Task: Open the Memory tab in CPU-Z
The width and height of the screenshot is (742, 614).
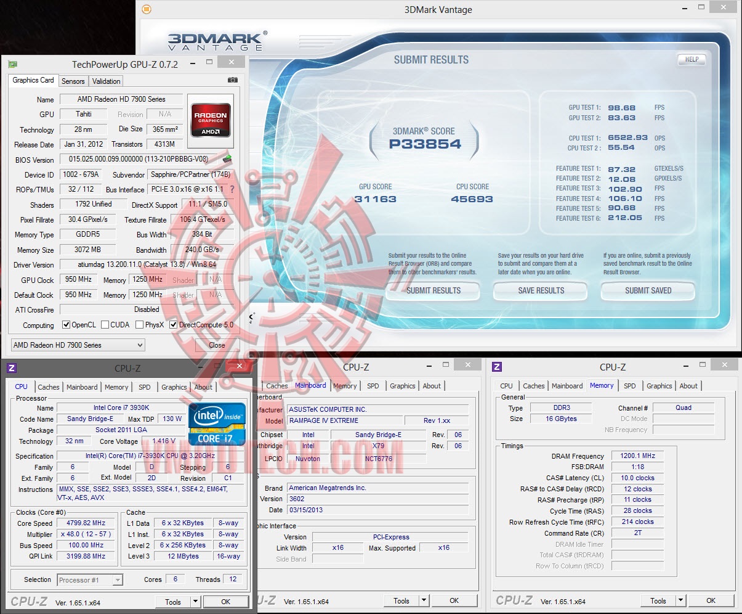Action: point(116,387)
